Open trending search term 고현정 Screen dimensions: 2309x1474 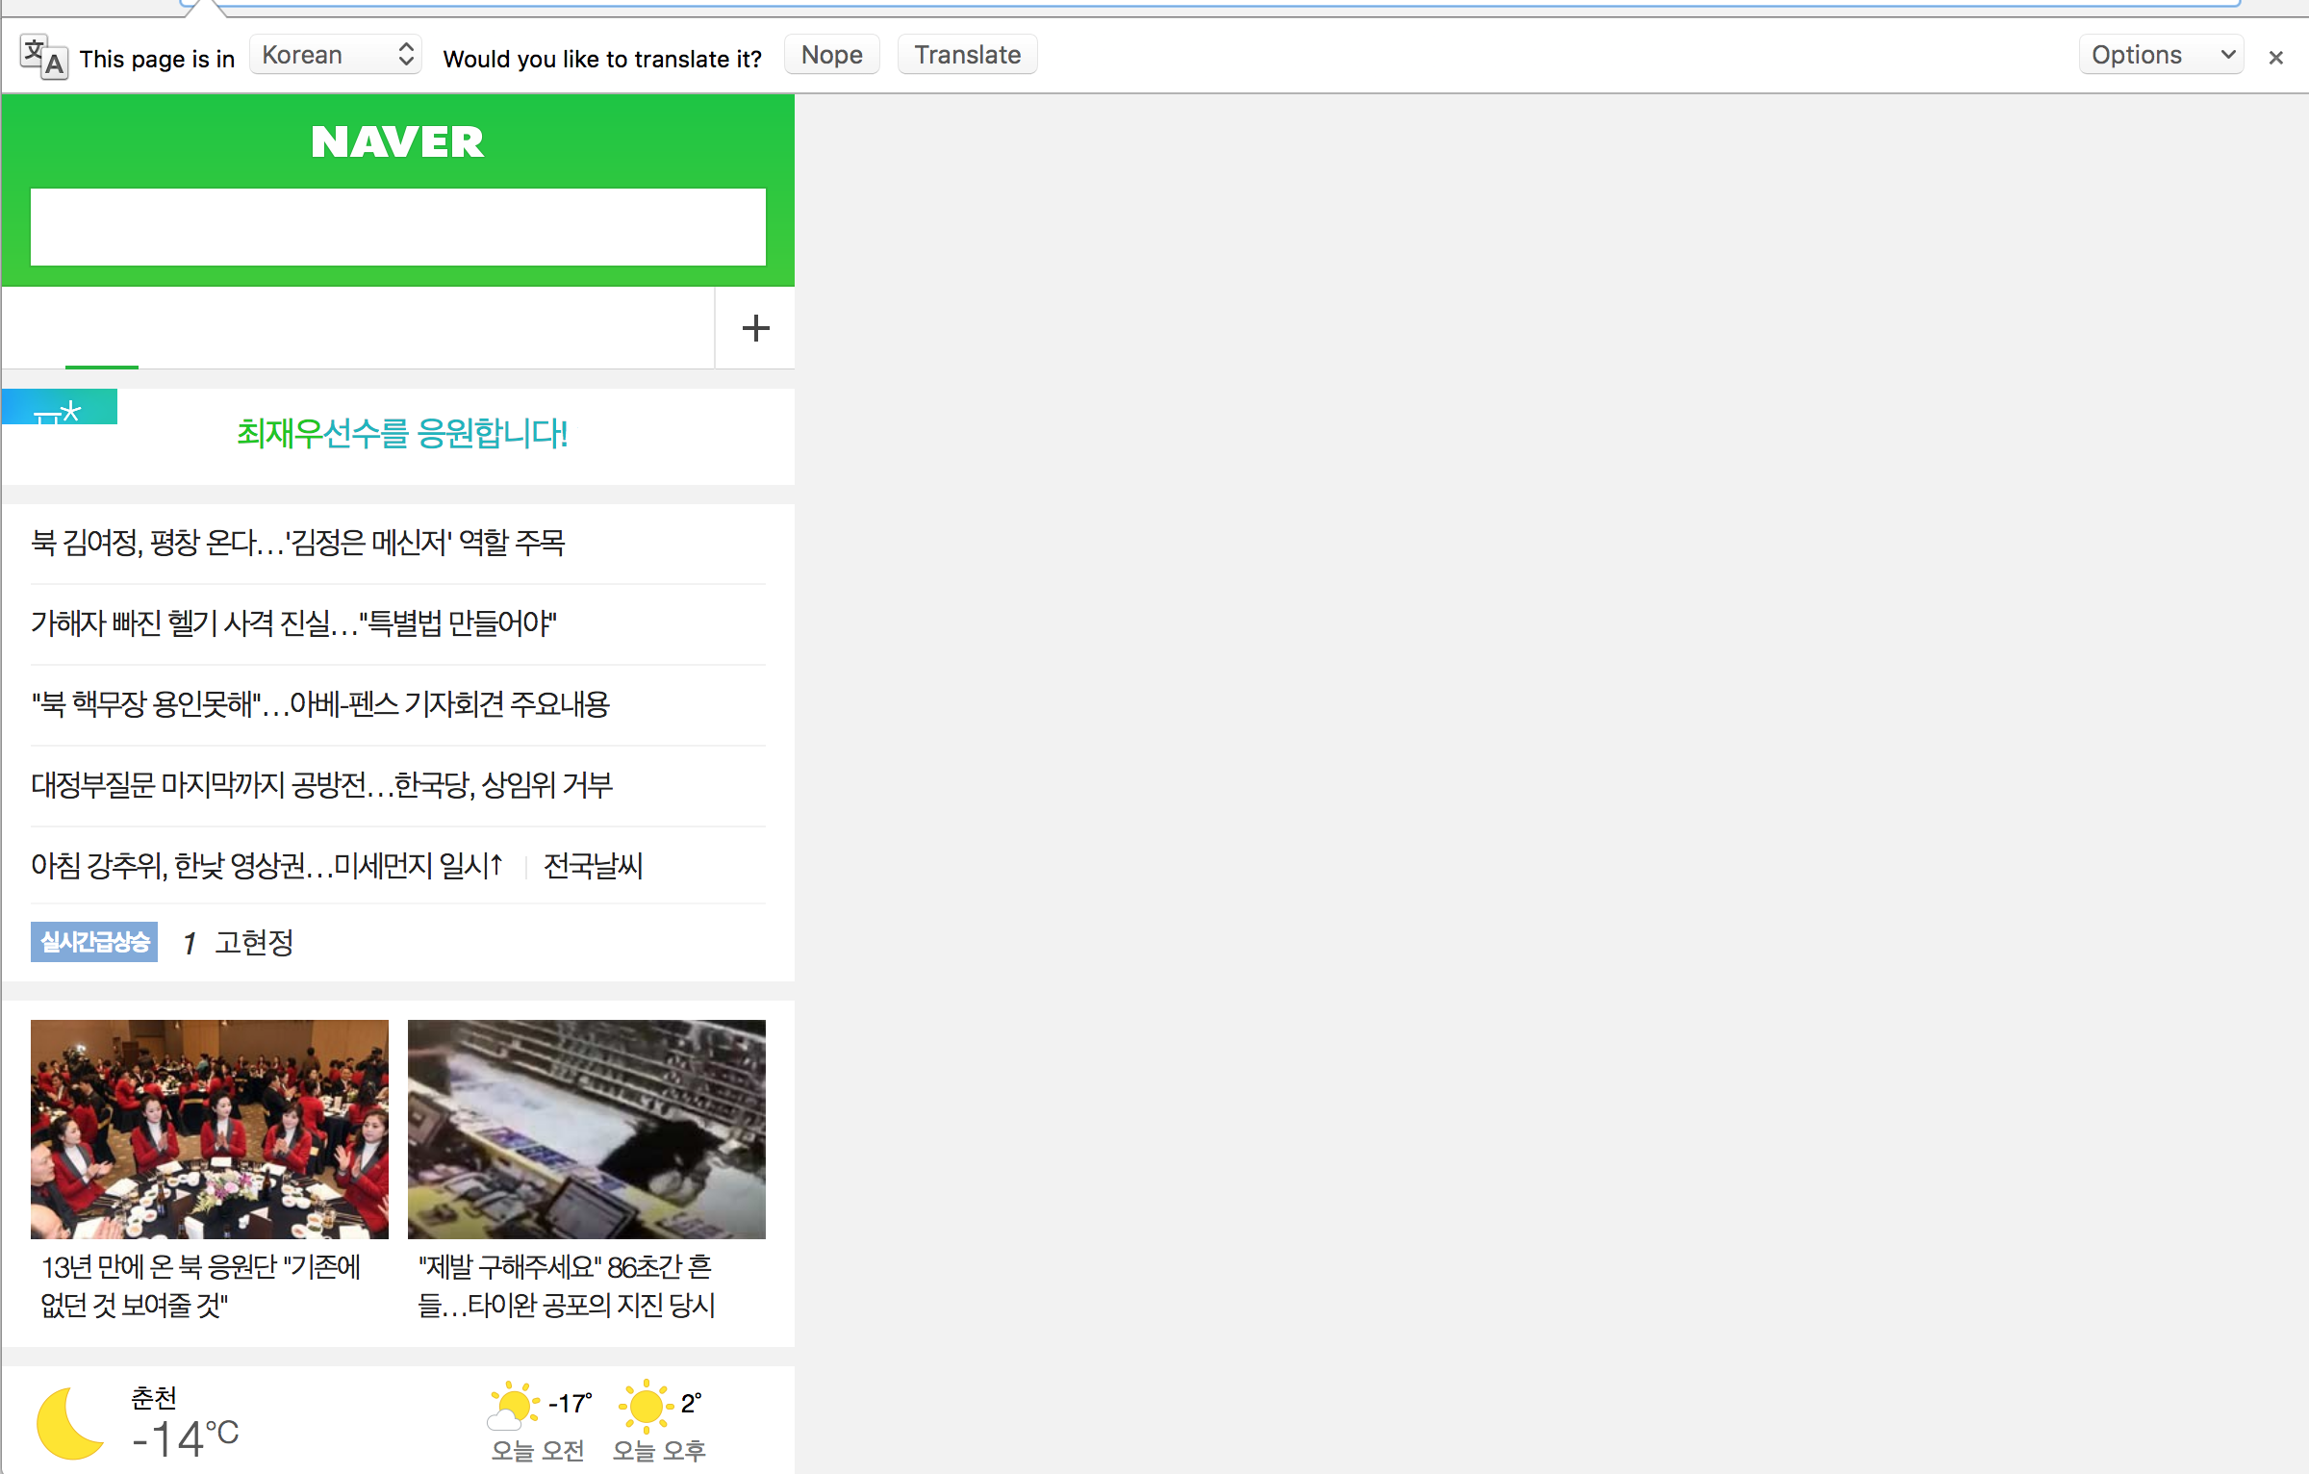click(x=254, y=942)
